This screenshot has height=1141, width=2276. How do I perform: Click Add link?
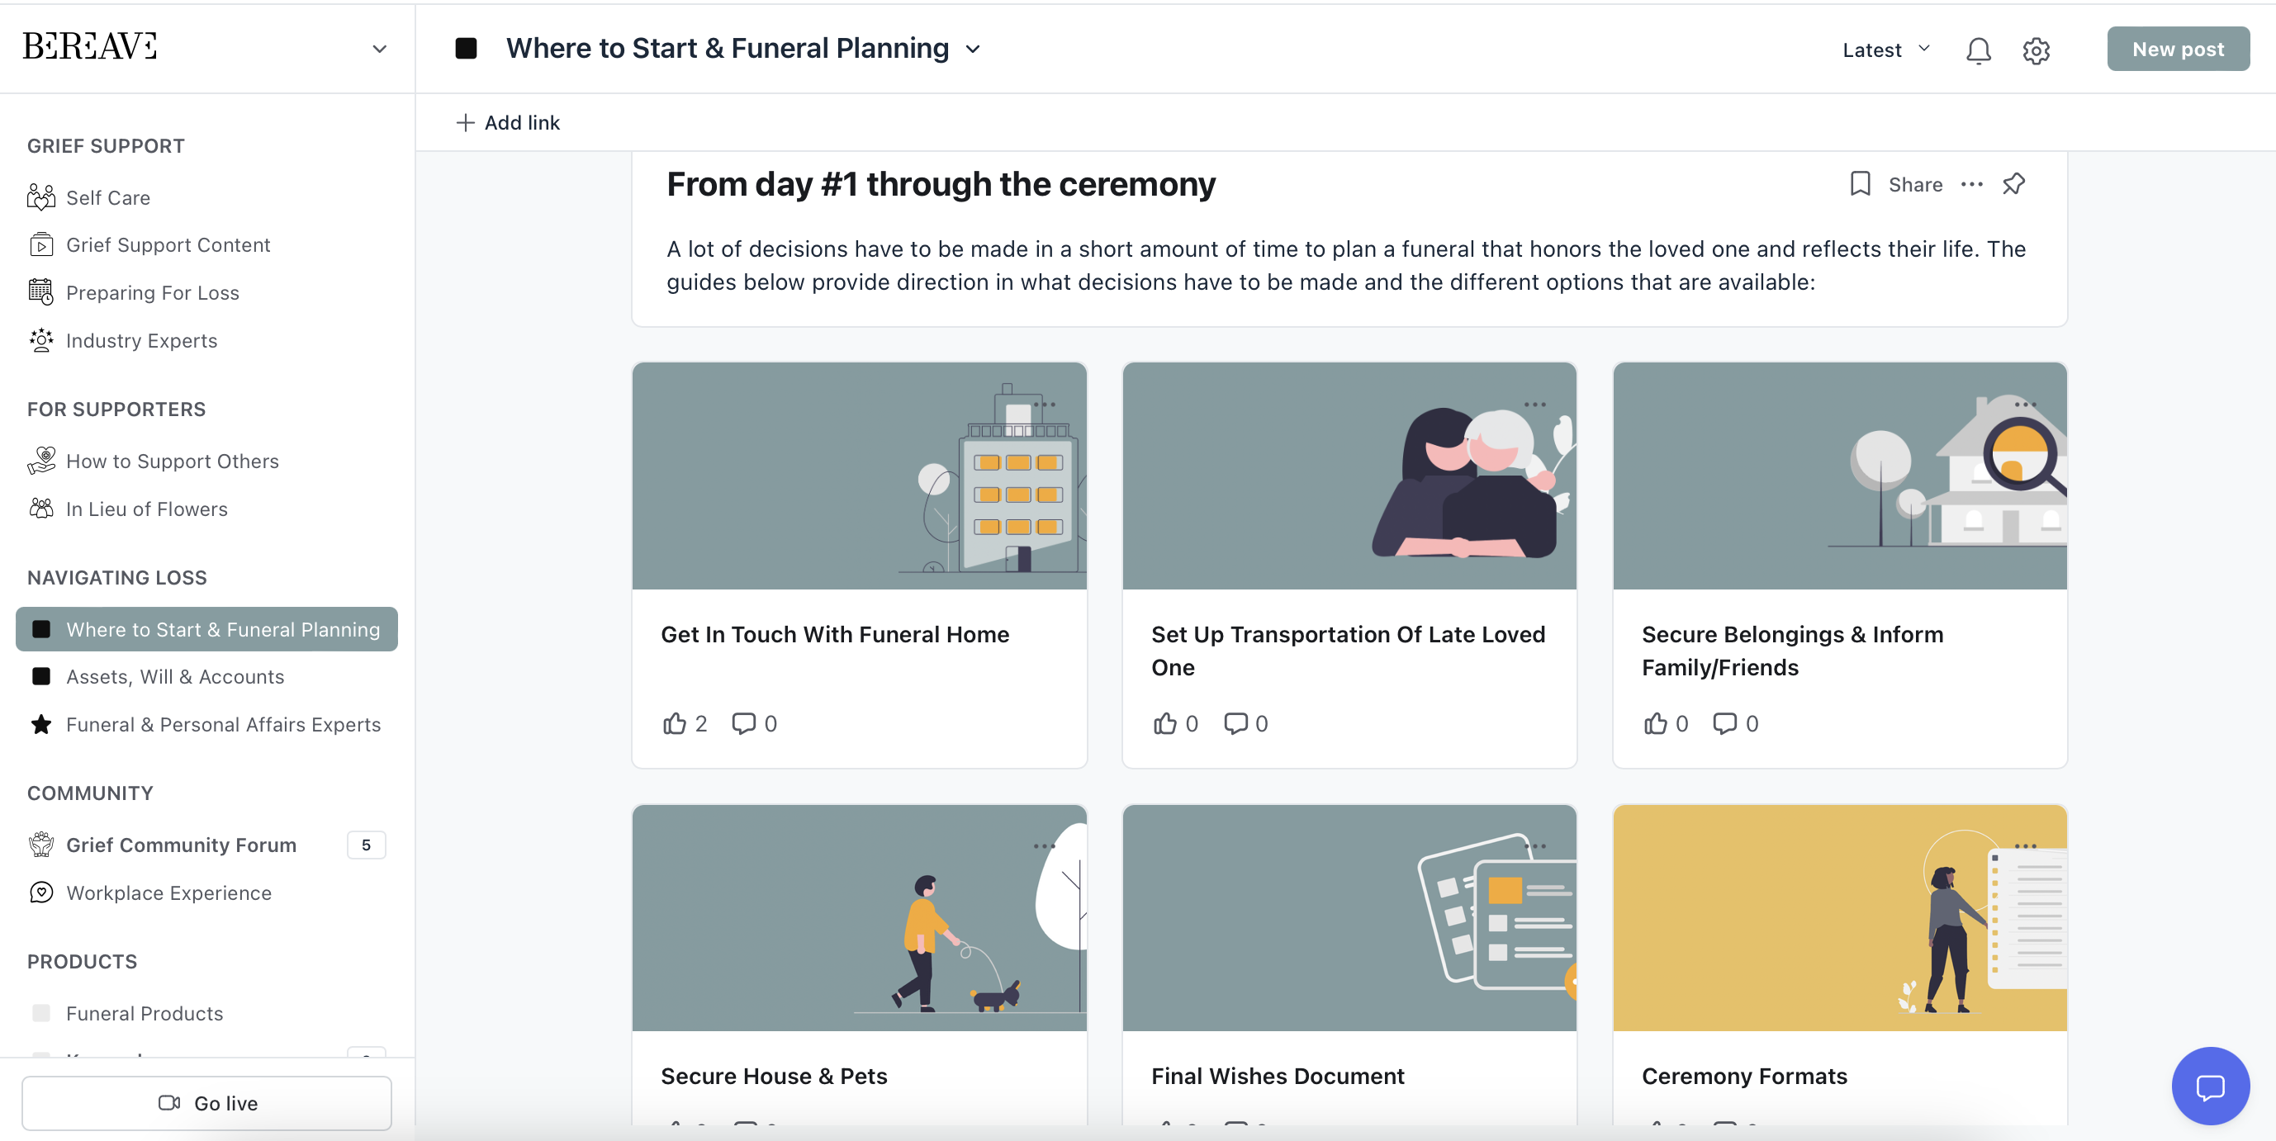tap(508, 123)
